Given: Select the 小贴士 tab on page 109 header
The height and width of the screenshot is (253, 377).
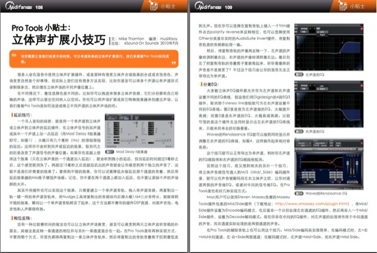Looking at the screenshot, I should coord(357,6).
